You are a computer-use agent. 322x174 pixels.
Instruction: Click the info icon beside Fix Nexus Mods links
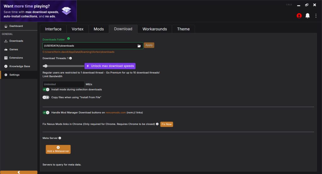tap(157, 124)
